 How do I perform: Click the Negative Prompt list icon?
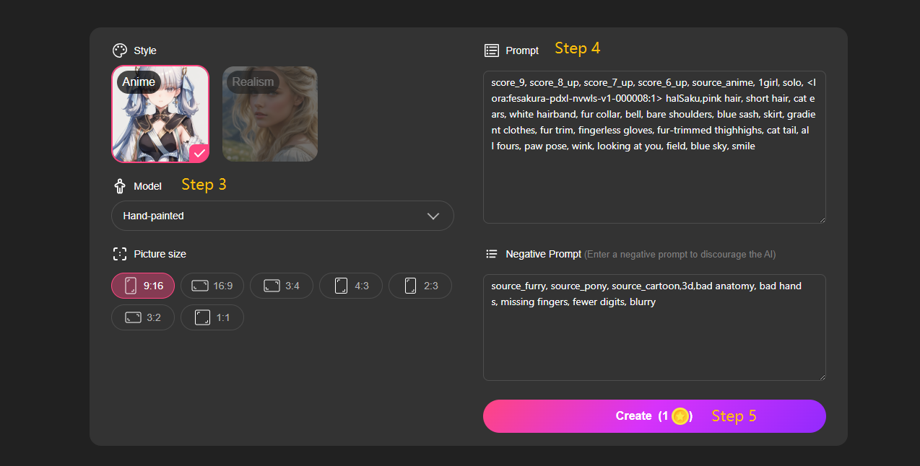coord(492,254)
